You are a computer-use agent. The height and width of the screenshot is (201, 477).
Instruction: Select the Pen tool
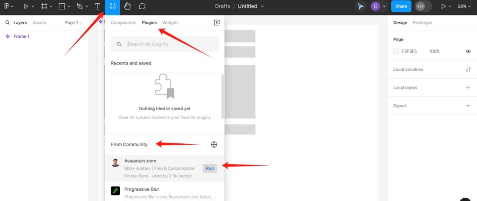(80, 7)
